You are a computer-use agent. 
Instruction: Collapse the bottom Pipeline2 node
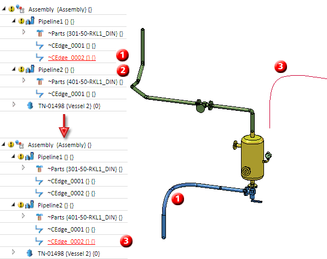click(13, 205)
